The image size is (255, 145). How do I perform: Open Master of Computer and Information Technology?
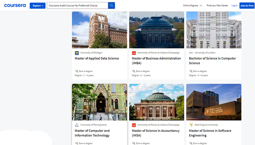[x=92, y=133]
